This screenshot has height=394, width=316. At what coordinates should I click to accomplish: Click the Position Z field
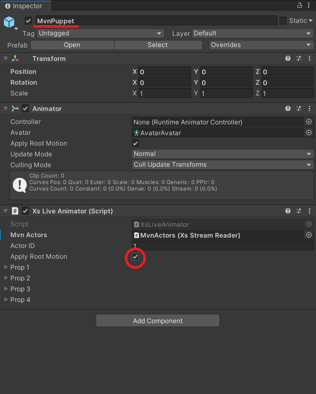click(288, 72)
